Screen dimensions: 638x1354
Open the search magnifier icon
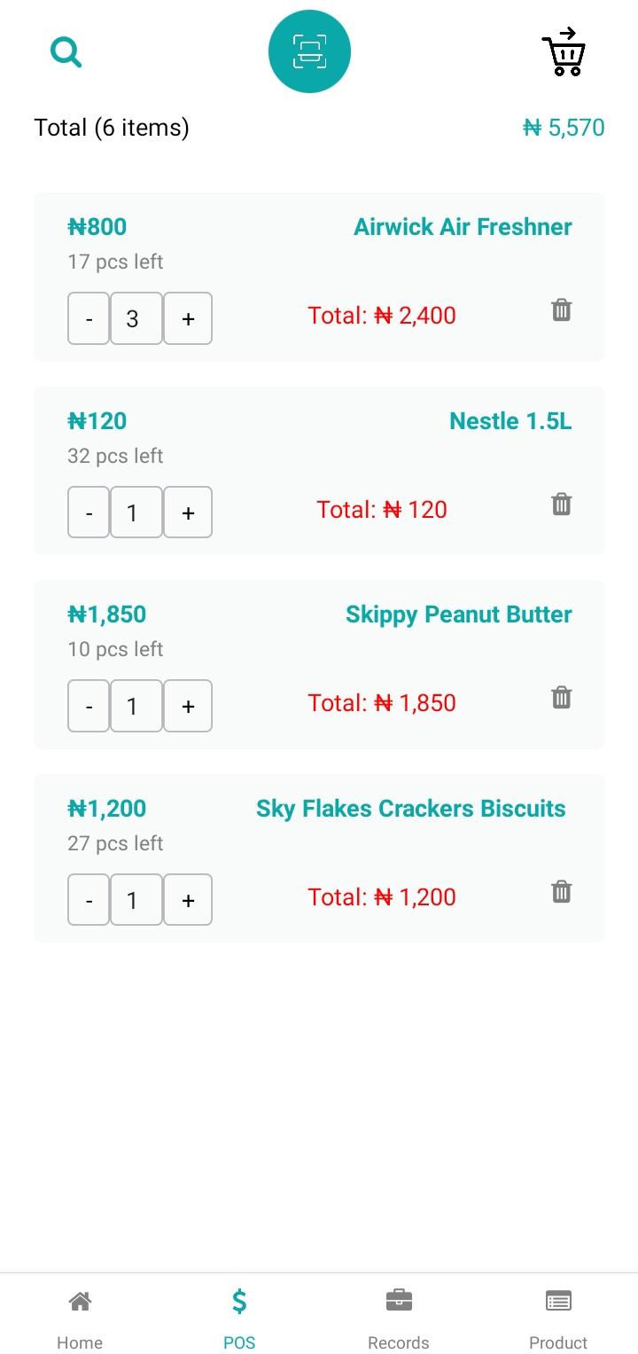pyautogui.click(x=66, y=51)
